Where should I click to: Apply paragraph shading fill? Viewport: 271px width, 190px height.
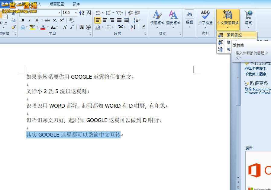98,27
